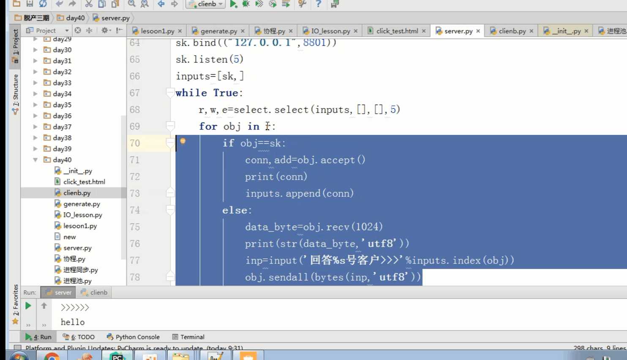Click the Save All toolbar icon
Viewport: 627px width, 360px height.
click(x=30, y=4)
